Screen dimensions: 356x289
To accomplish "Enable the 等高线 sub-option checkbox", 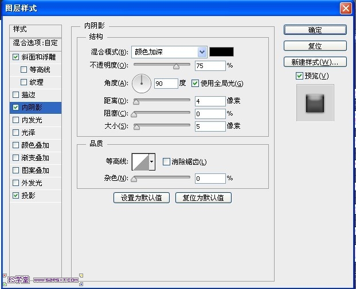I will pyautogui.click(x=24, y=69).
